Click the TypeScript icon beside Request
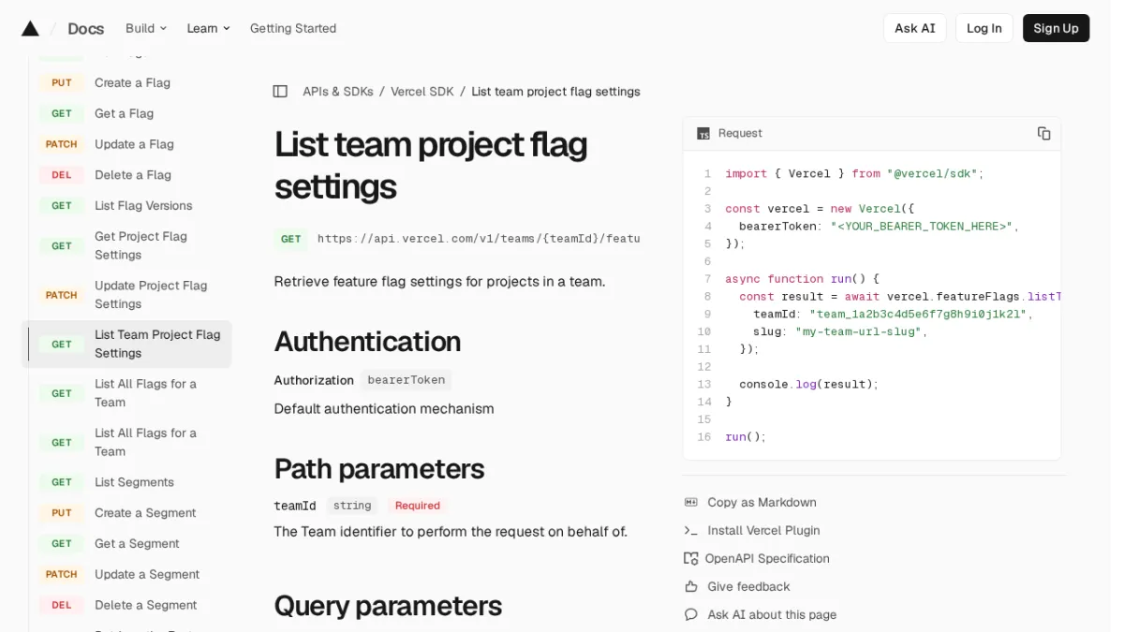Image resolution: width=1124 pixels, height=632 pixels. 703,133
